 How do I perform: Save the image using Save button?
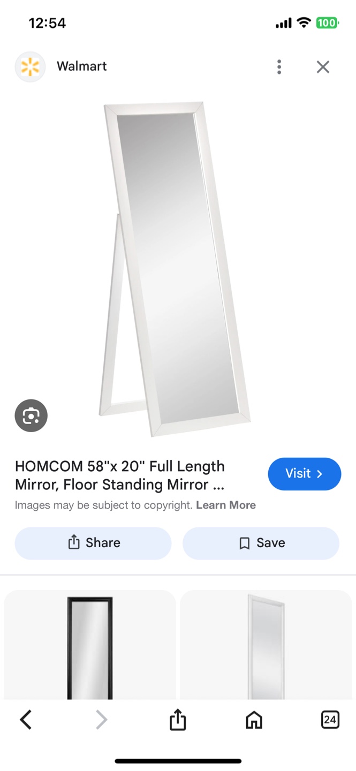coord(261,543)
